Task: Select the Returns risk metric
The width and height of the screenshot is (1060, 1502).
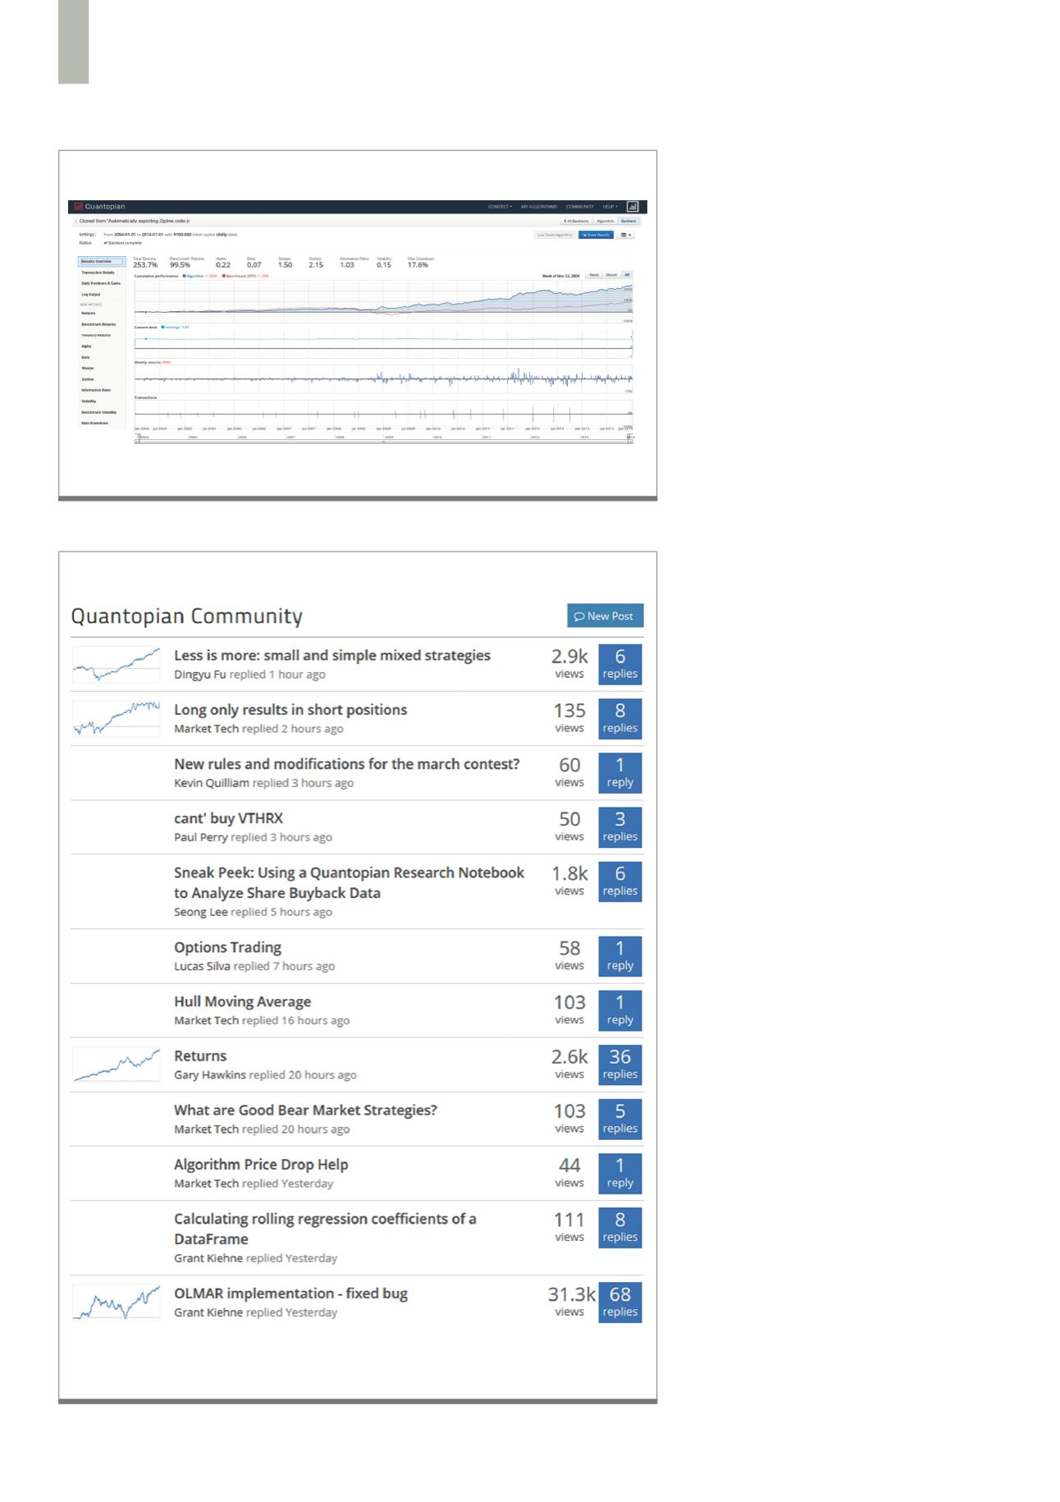Action: [89, 313]
